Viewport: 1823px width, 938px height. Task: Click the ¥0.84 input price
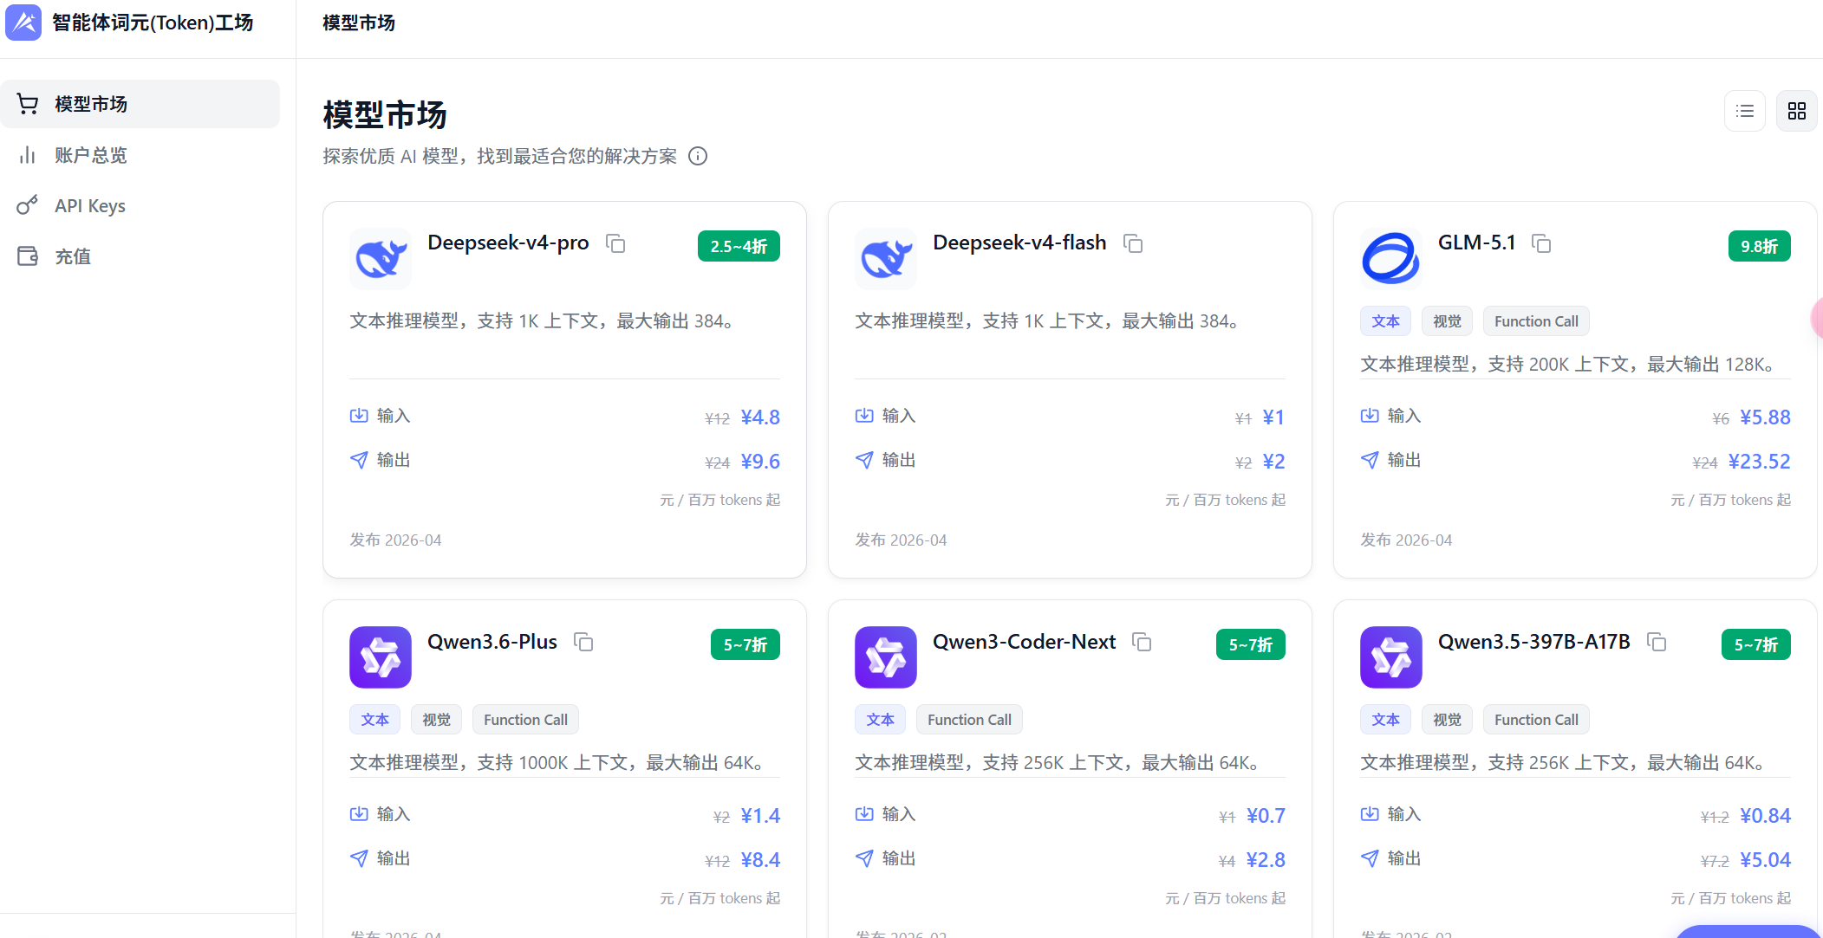pos(1765,816)
